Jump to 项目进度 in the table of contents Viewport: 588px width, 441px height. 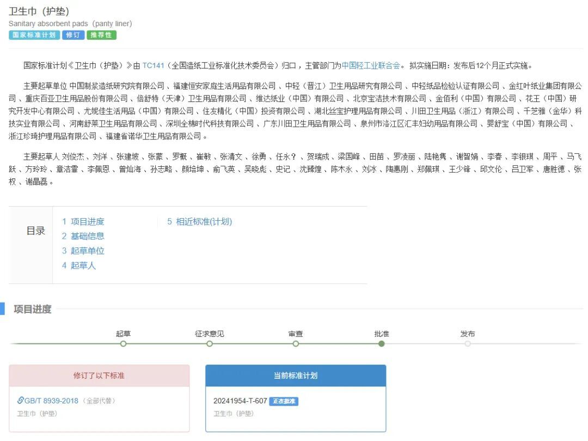pyautogui.click(x=83, y=222)
